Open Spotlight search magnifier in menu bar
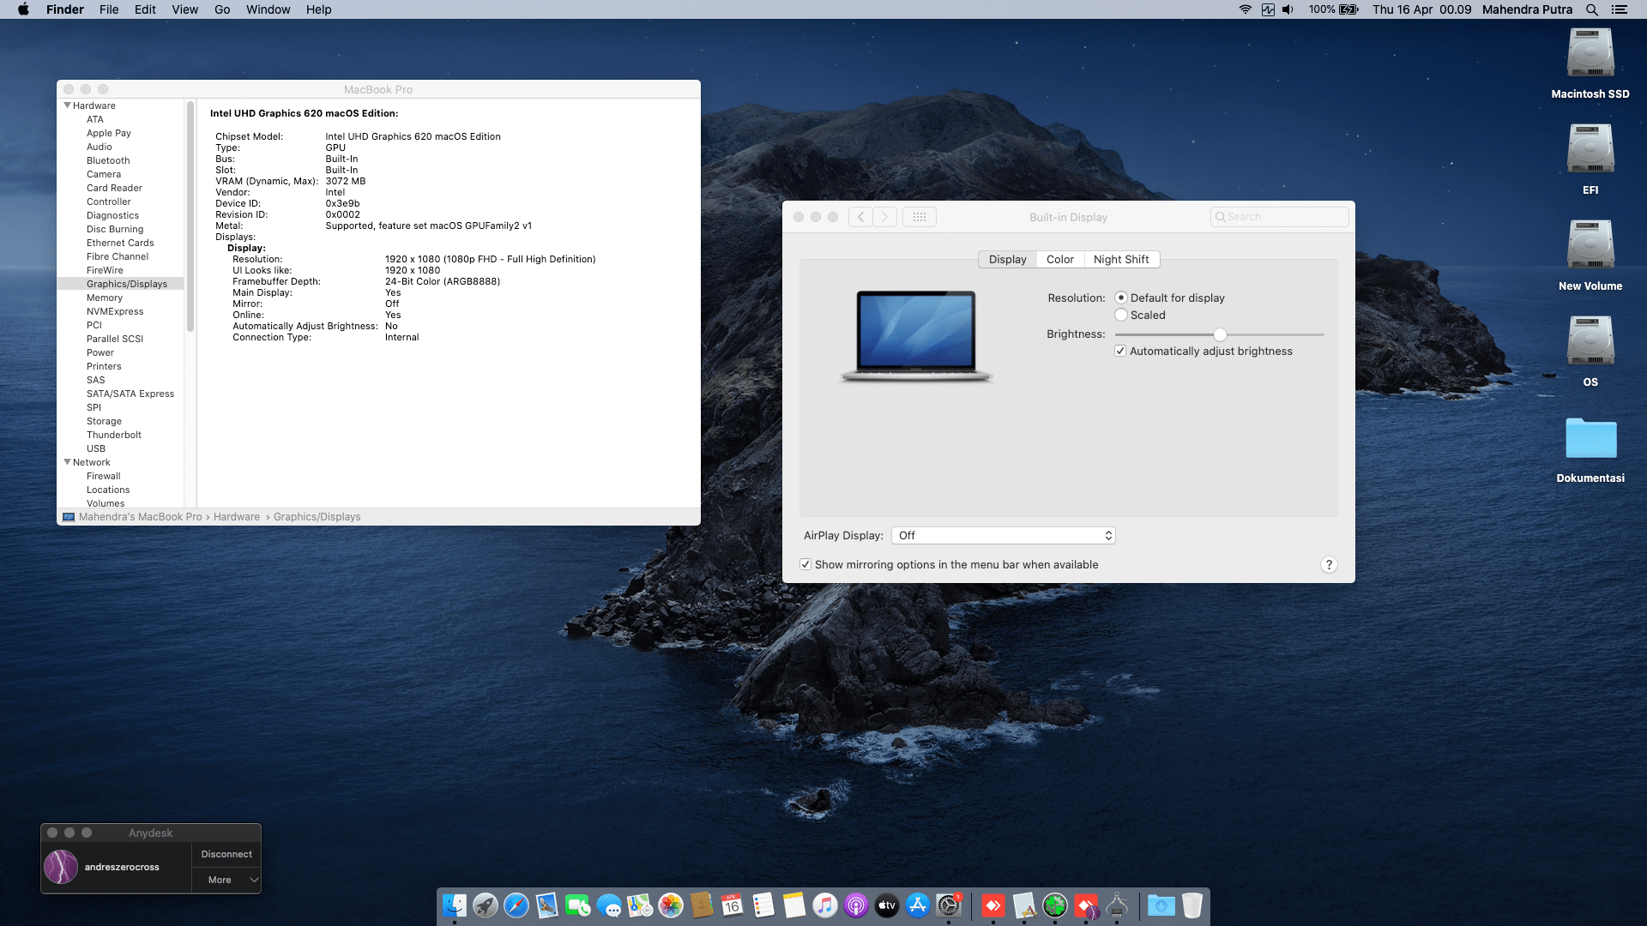Image resolution: width=1647 pixels, height=926 pixels. click(1592, 9)
